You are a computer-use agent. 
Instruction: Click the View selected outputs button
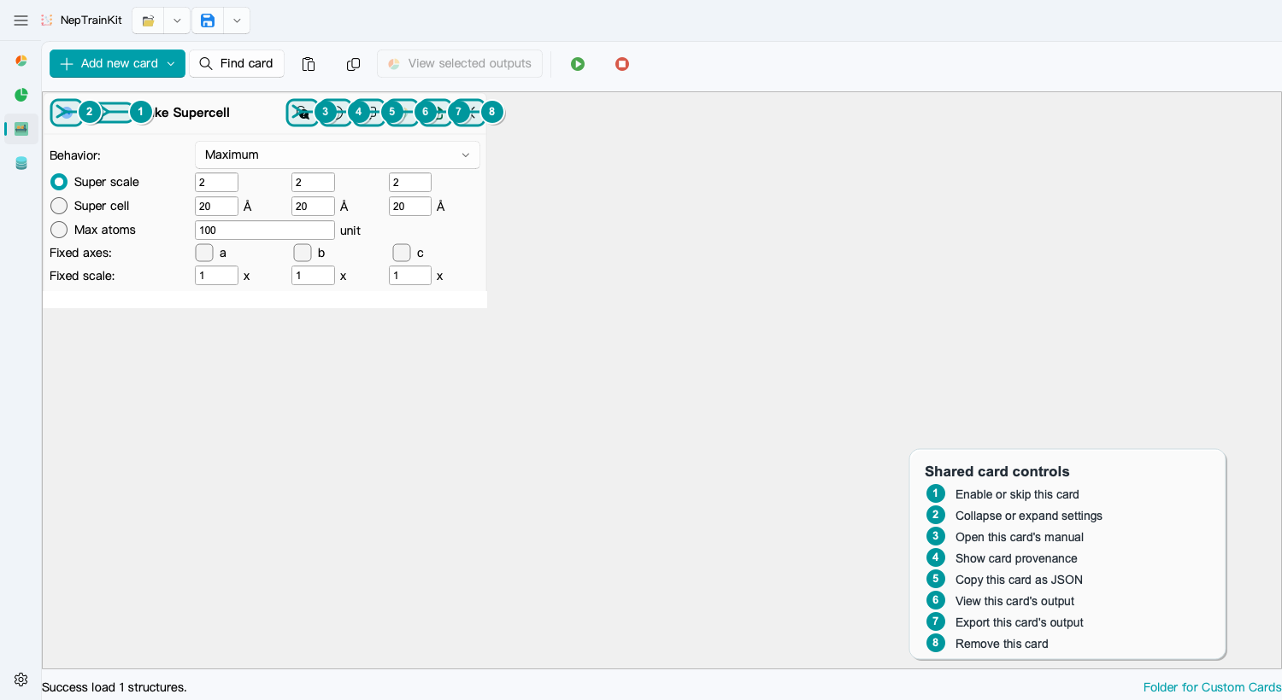pos(460,64)
